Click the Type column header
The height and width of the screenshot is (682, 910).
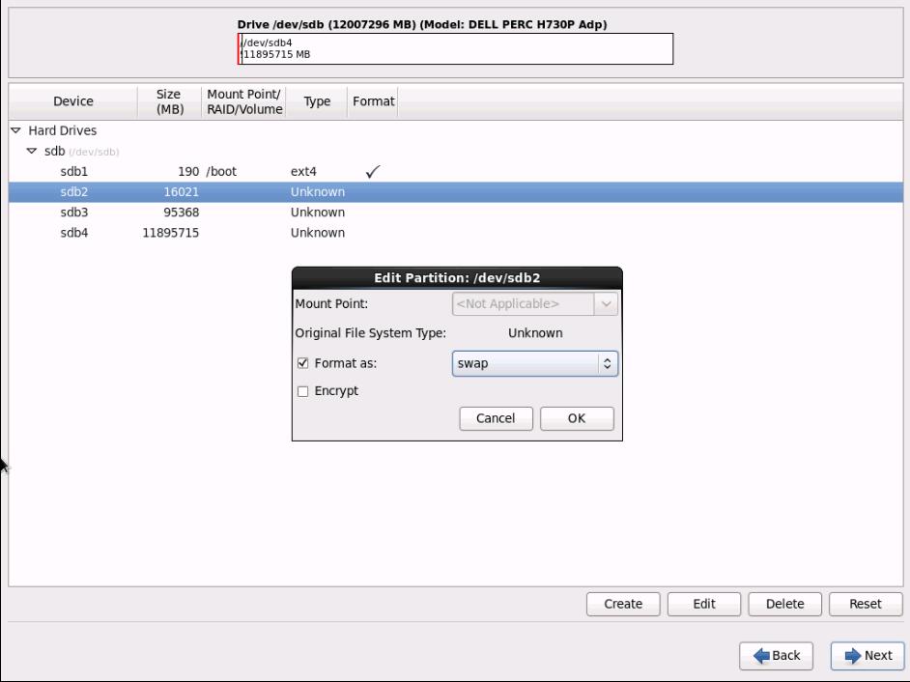[317, 101]
